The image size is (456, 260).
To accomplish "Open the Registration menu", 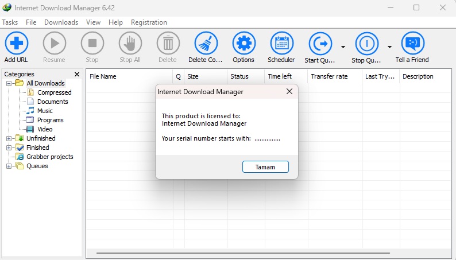I will [x=149, y=22].
